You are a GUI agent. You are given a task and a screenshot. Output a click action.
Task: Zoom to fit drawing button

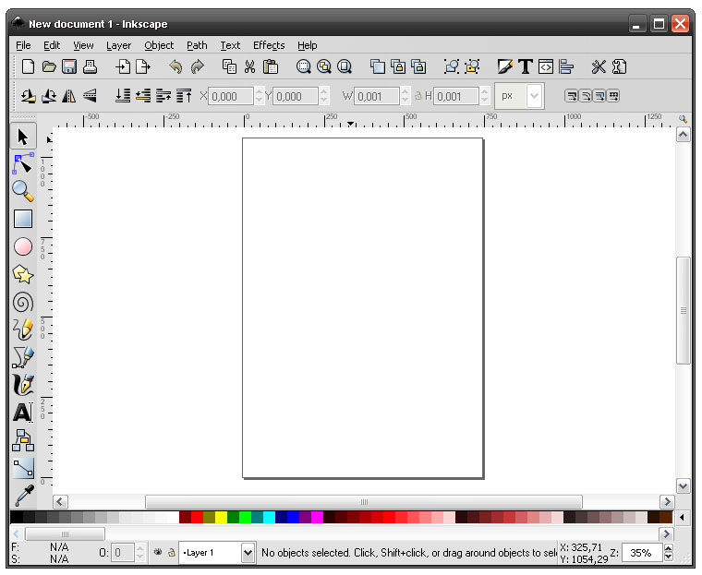323,66
